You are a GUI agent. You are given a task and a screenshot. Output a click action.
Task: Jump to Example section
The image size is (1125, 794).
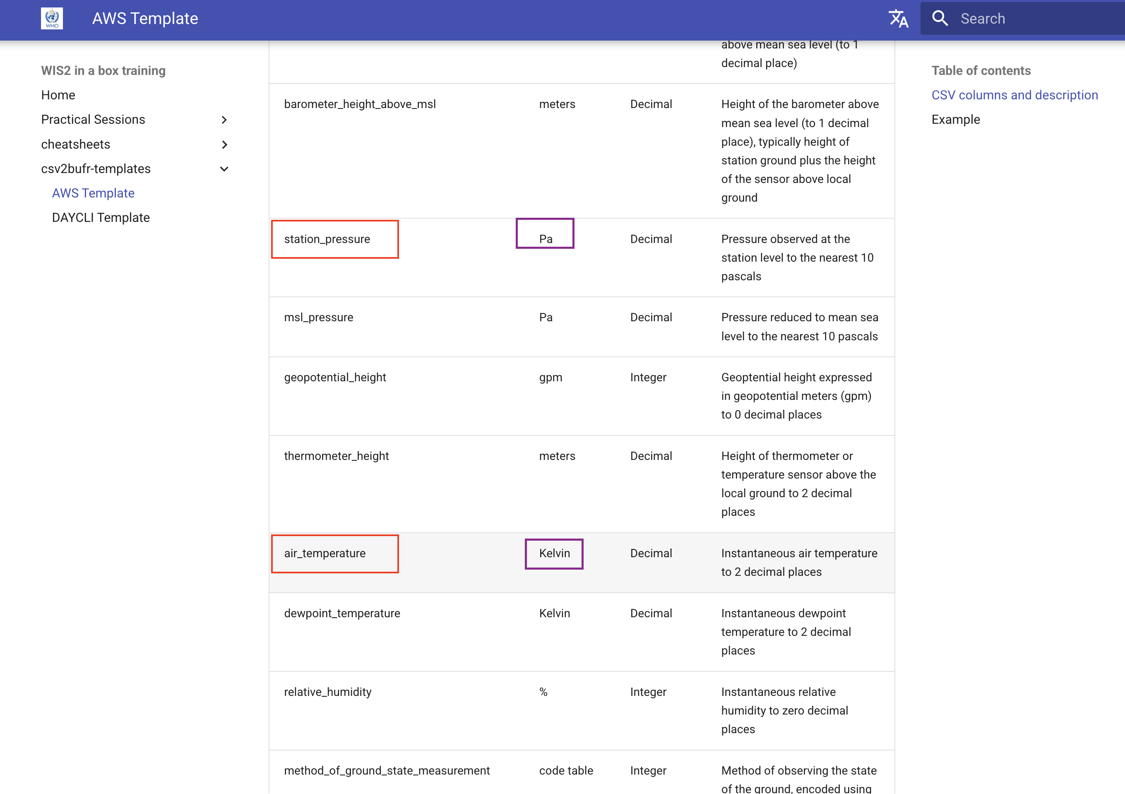click(955, 120)
